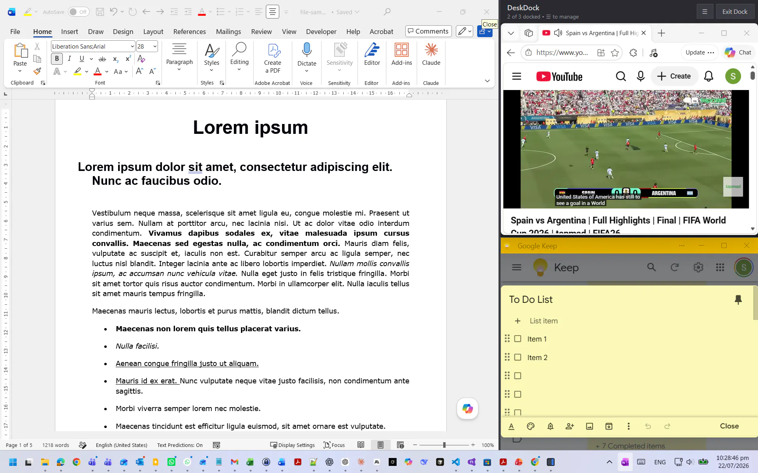The width and height of the screenshot is (758, 473).
Task: Open the Layout ribbon tab
Action: [x=153, y=32]
